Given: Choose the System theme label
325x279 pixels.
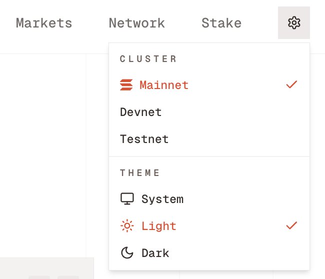Looking at the screenshot, I should point(162,199).
